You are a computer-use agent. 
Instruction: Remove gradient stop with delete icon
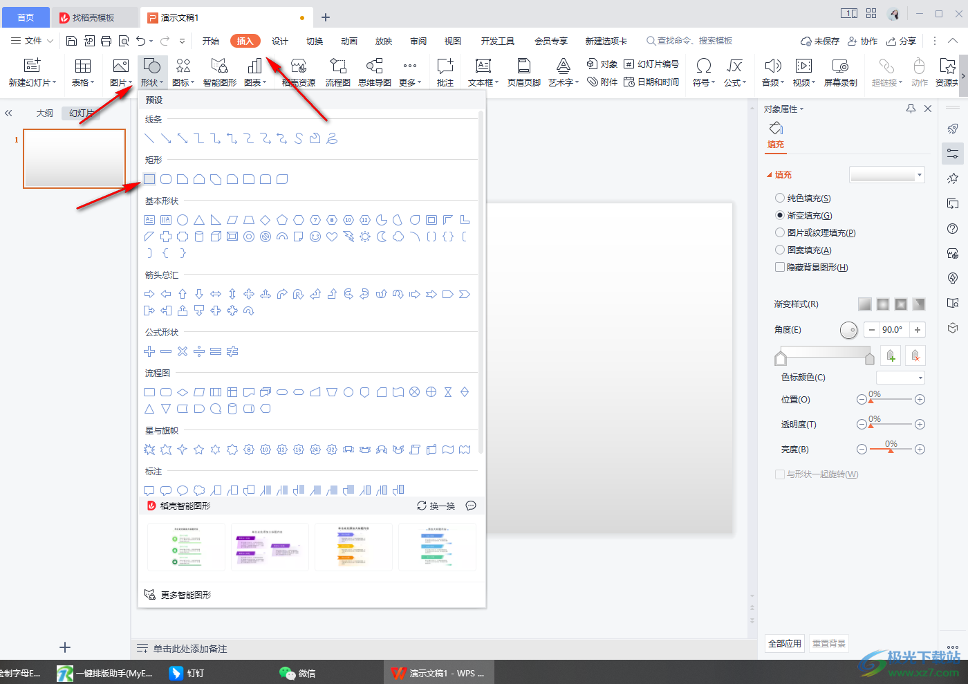(x=915, y=355)
